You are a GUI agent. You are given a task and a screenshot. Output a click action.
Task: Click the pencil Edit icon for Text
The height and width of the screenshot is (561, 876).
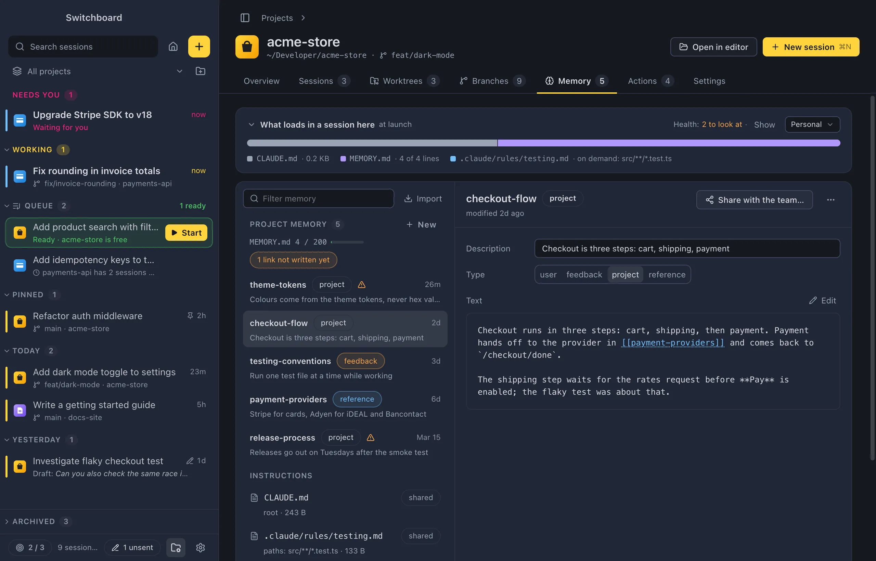813,301
